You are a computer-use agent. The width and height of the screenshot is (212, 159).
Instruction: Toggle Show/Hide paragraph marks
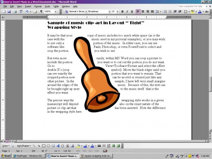click(x=41, y=11)
